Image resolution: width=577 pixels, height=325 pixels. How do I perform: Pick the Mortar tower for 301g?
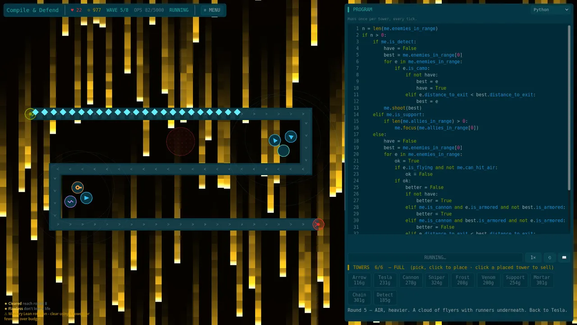[x=542, y=280]
